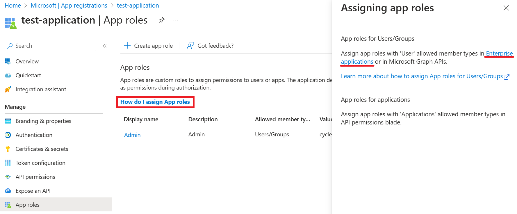The width and height of the screenshot is (517, 214).
Task: Click the feedback person icon
Action: pos(190,45)
